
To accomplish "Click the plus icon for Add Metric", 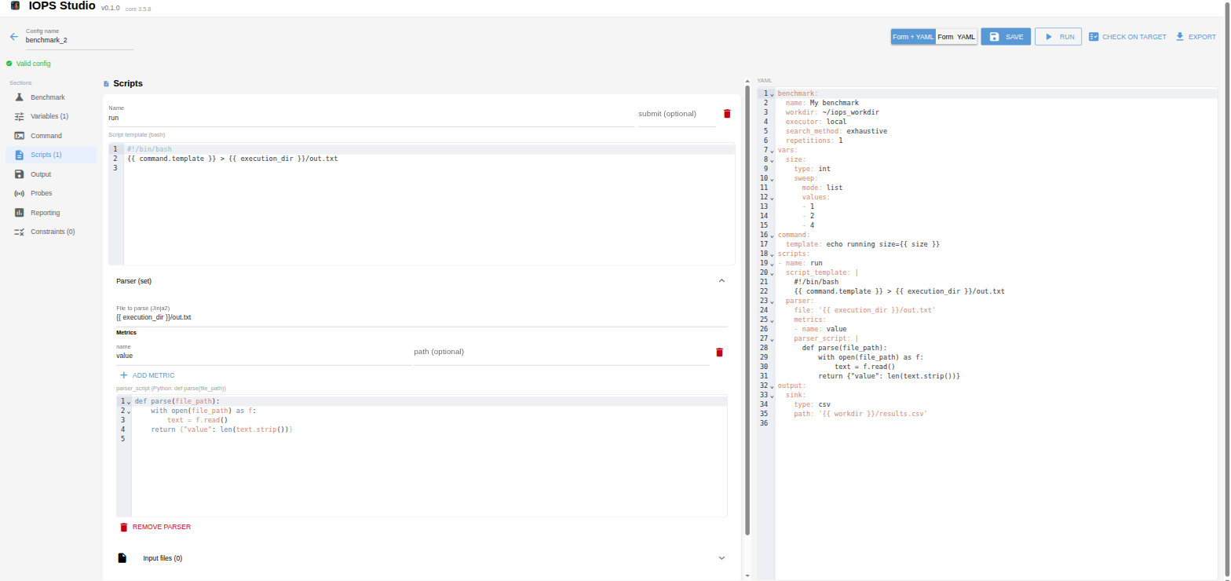I will (x=123, y=375).
